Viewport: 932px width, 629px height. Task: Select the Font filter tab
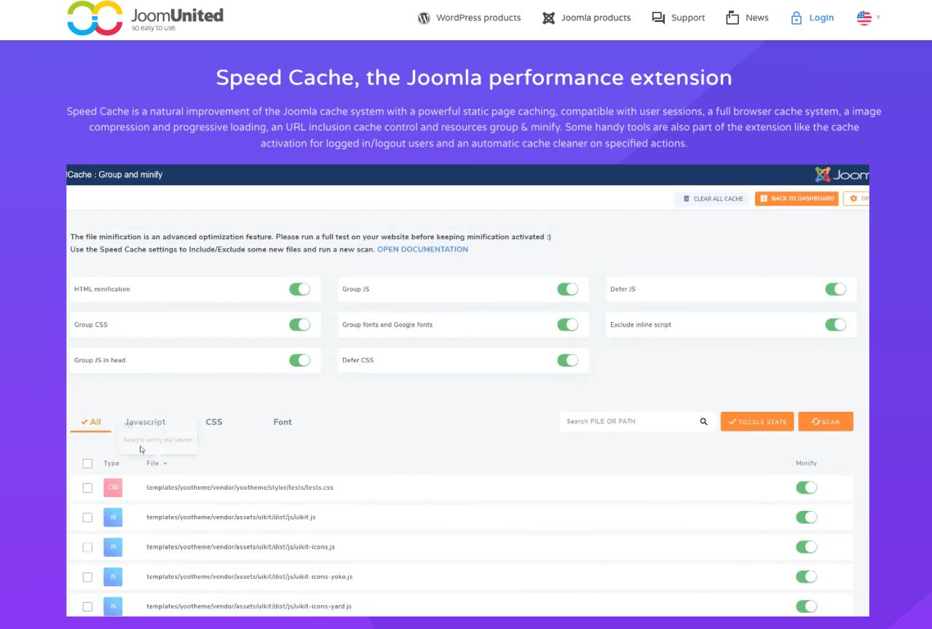tap(283, 422)
